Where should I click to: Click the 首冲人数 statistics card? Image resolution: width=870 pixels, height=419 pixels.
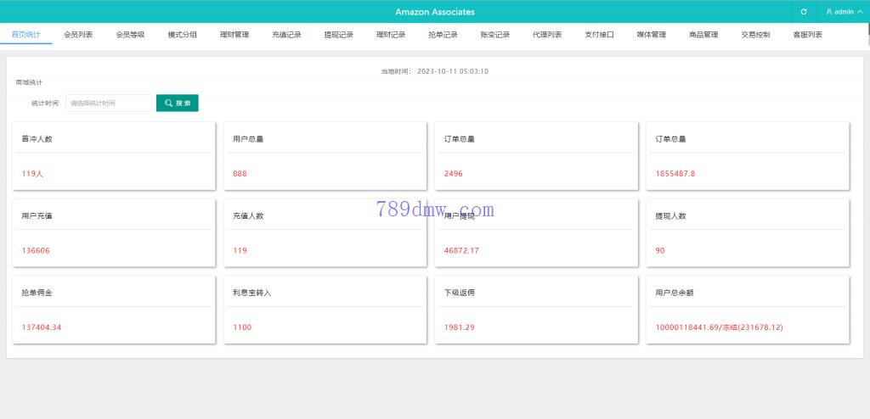tap(114, 156)
